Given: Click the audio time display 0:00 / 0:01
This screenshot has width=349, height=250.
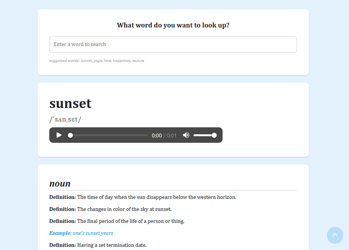Looking at the screenshot, I should click(164, 135).
